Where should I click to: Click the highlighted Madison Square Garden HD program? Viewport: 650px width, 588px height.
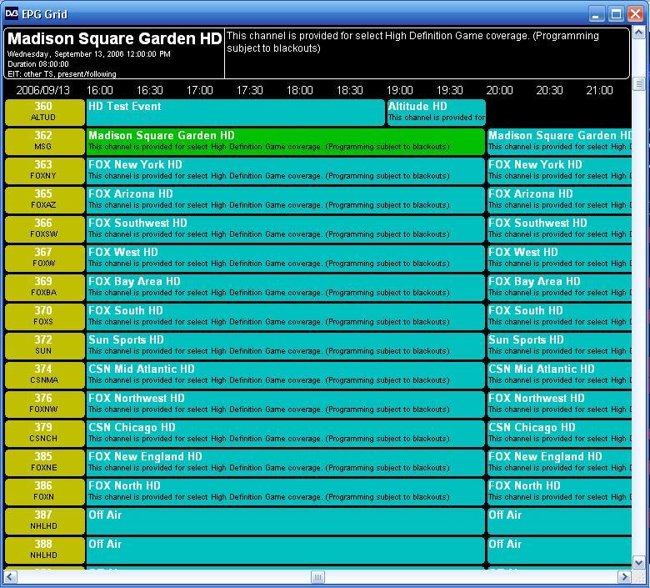286,141
